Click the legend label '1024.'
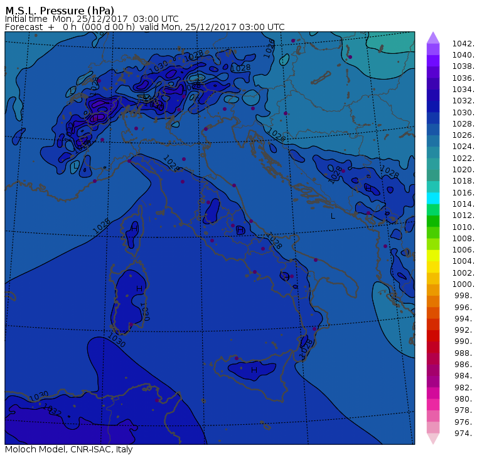Screen dimensions: 477x458 [463, 147]
